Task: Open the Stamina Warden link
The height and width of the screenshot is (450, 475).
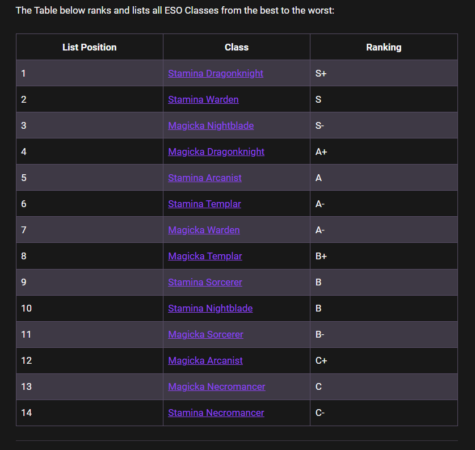Action: tap(203, 99)
